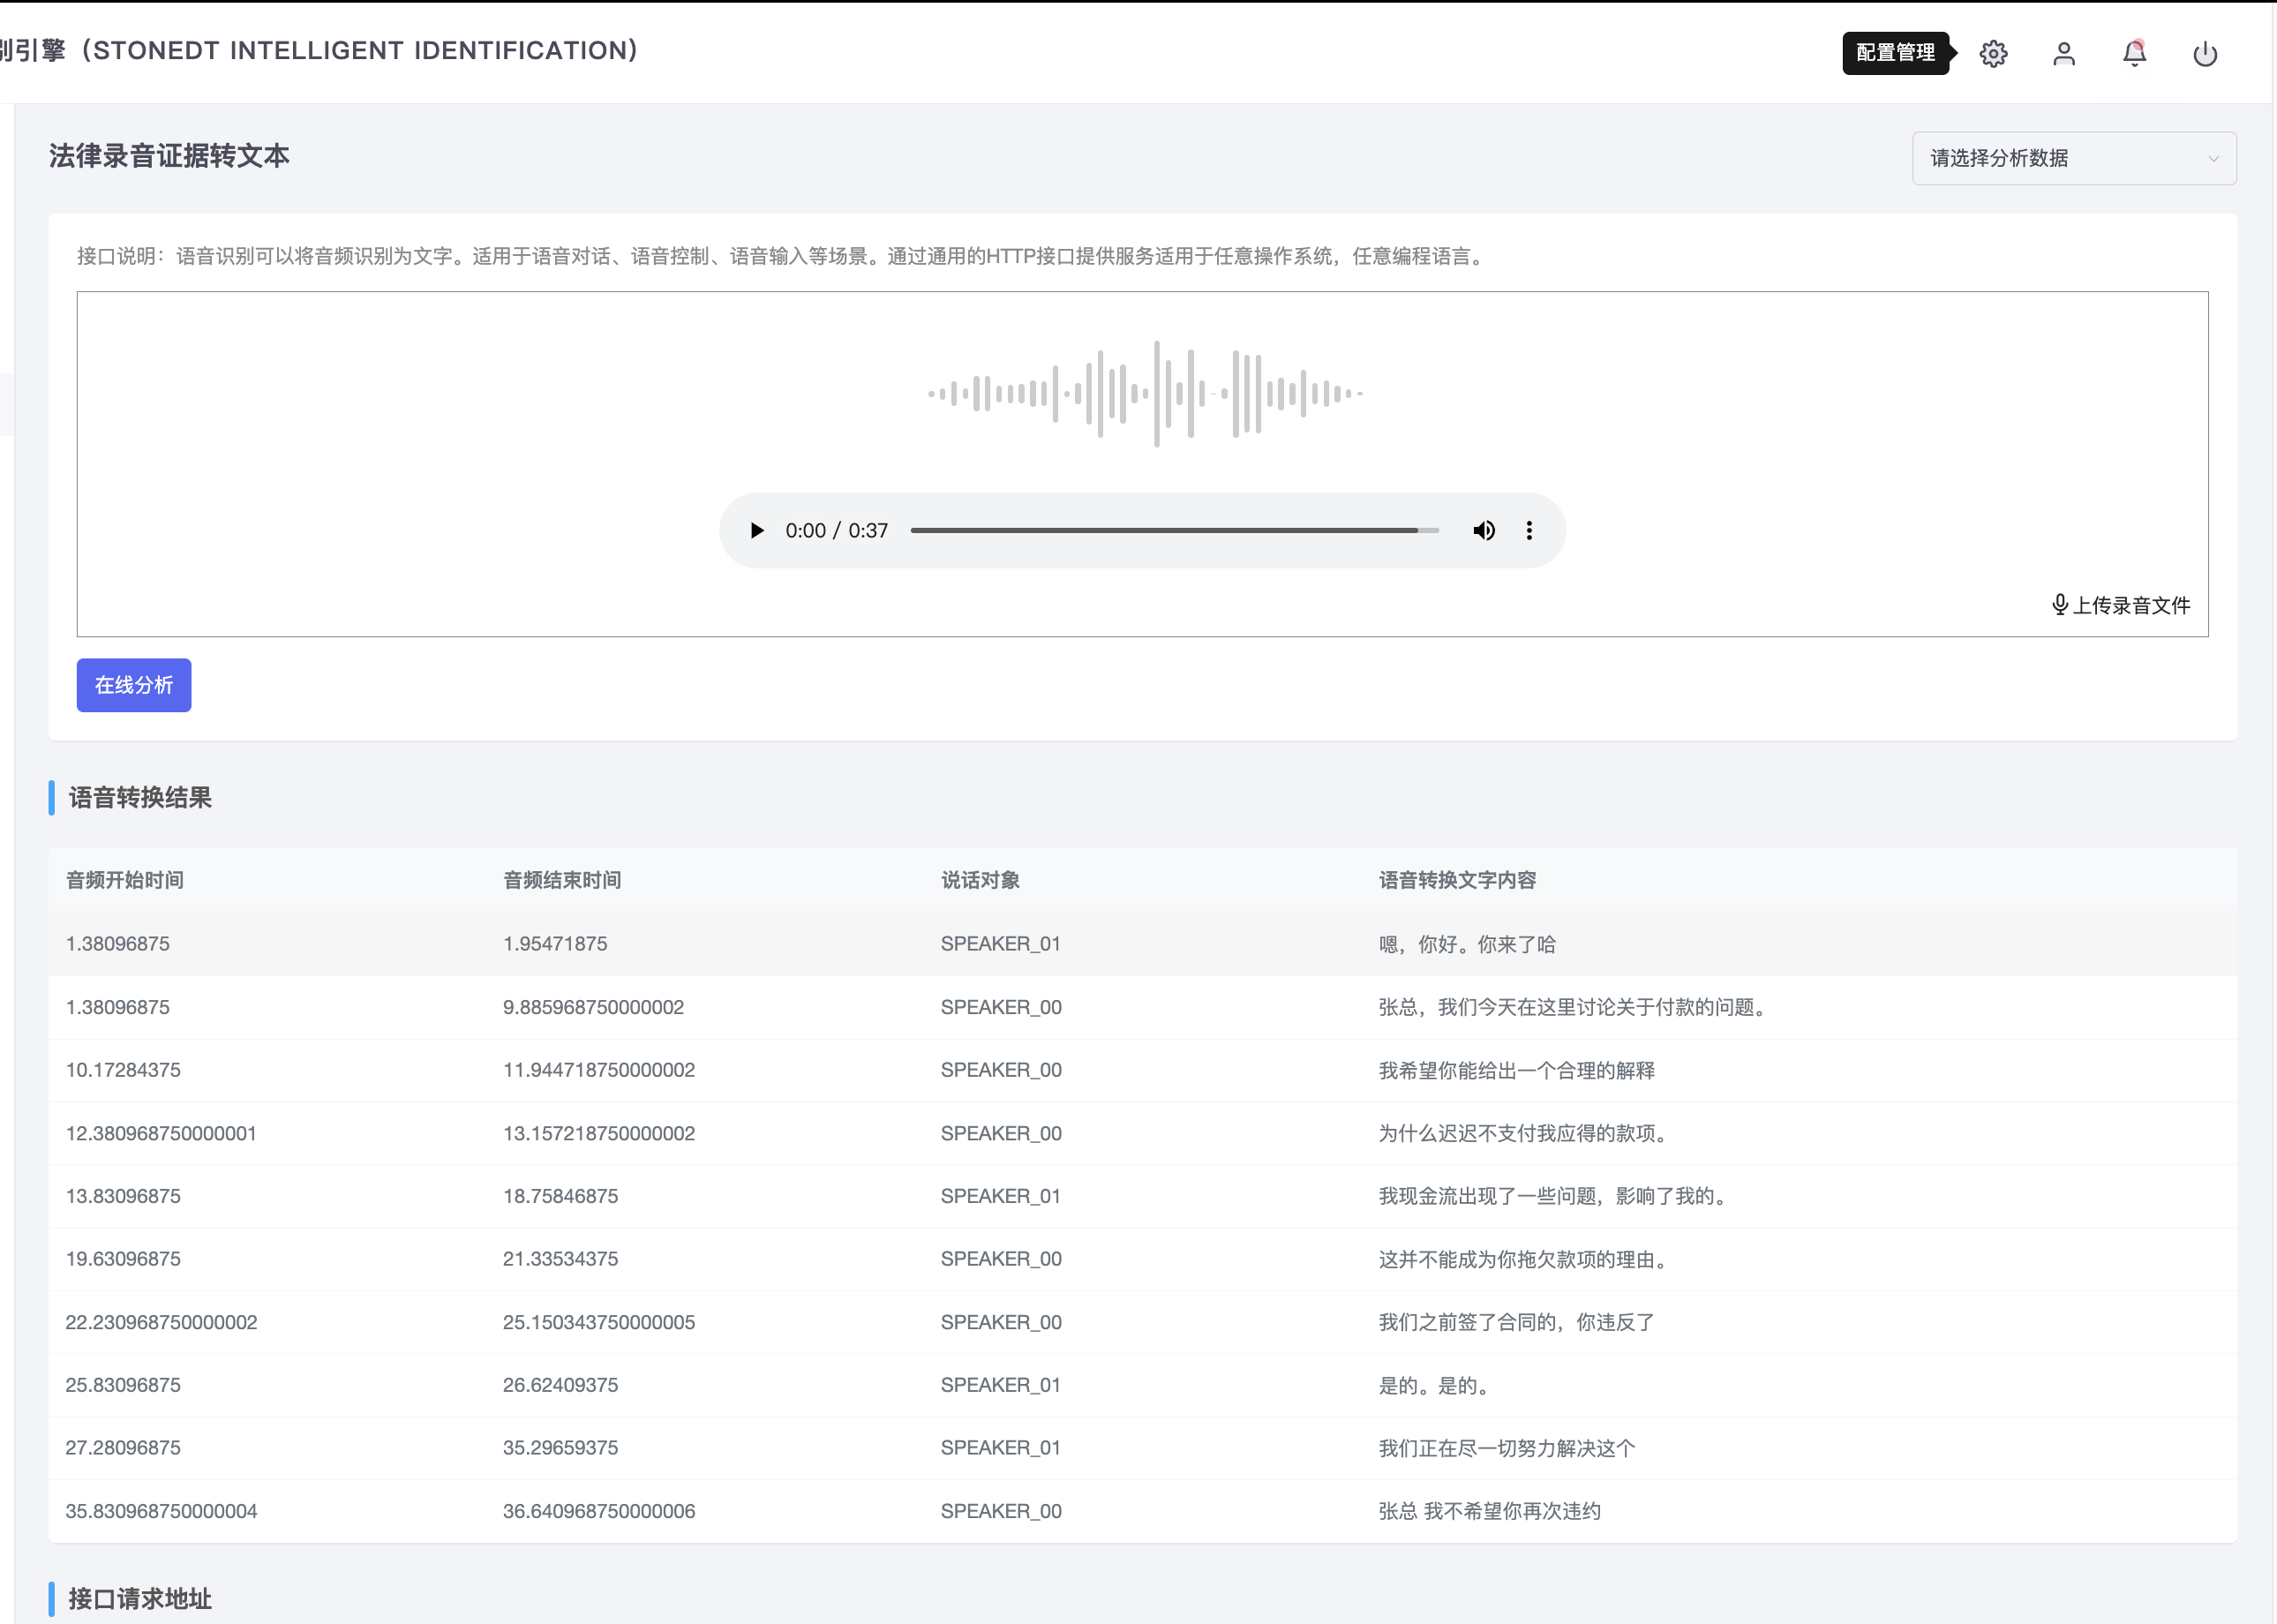Click the power logout icon
Viewport: 2277px width, 1624px height.
tap(2204, 54)
